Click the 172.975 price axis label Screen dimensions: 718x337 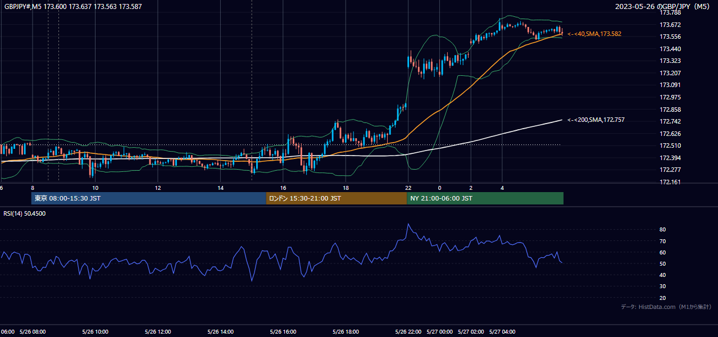click(x=670, y=97)
